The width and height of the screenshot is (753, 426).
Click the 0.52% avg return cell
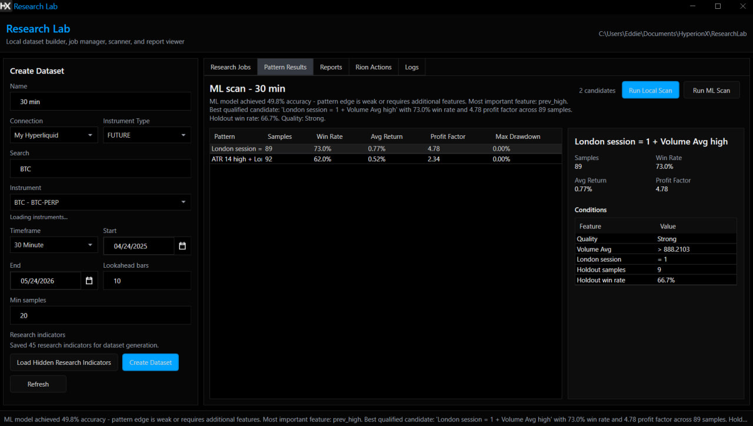(376, 159)
